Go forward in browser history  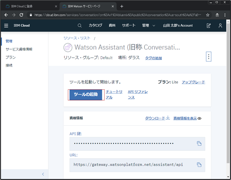click(x=14, y=15)
